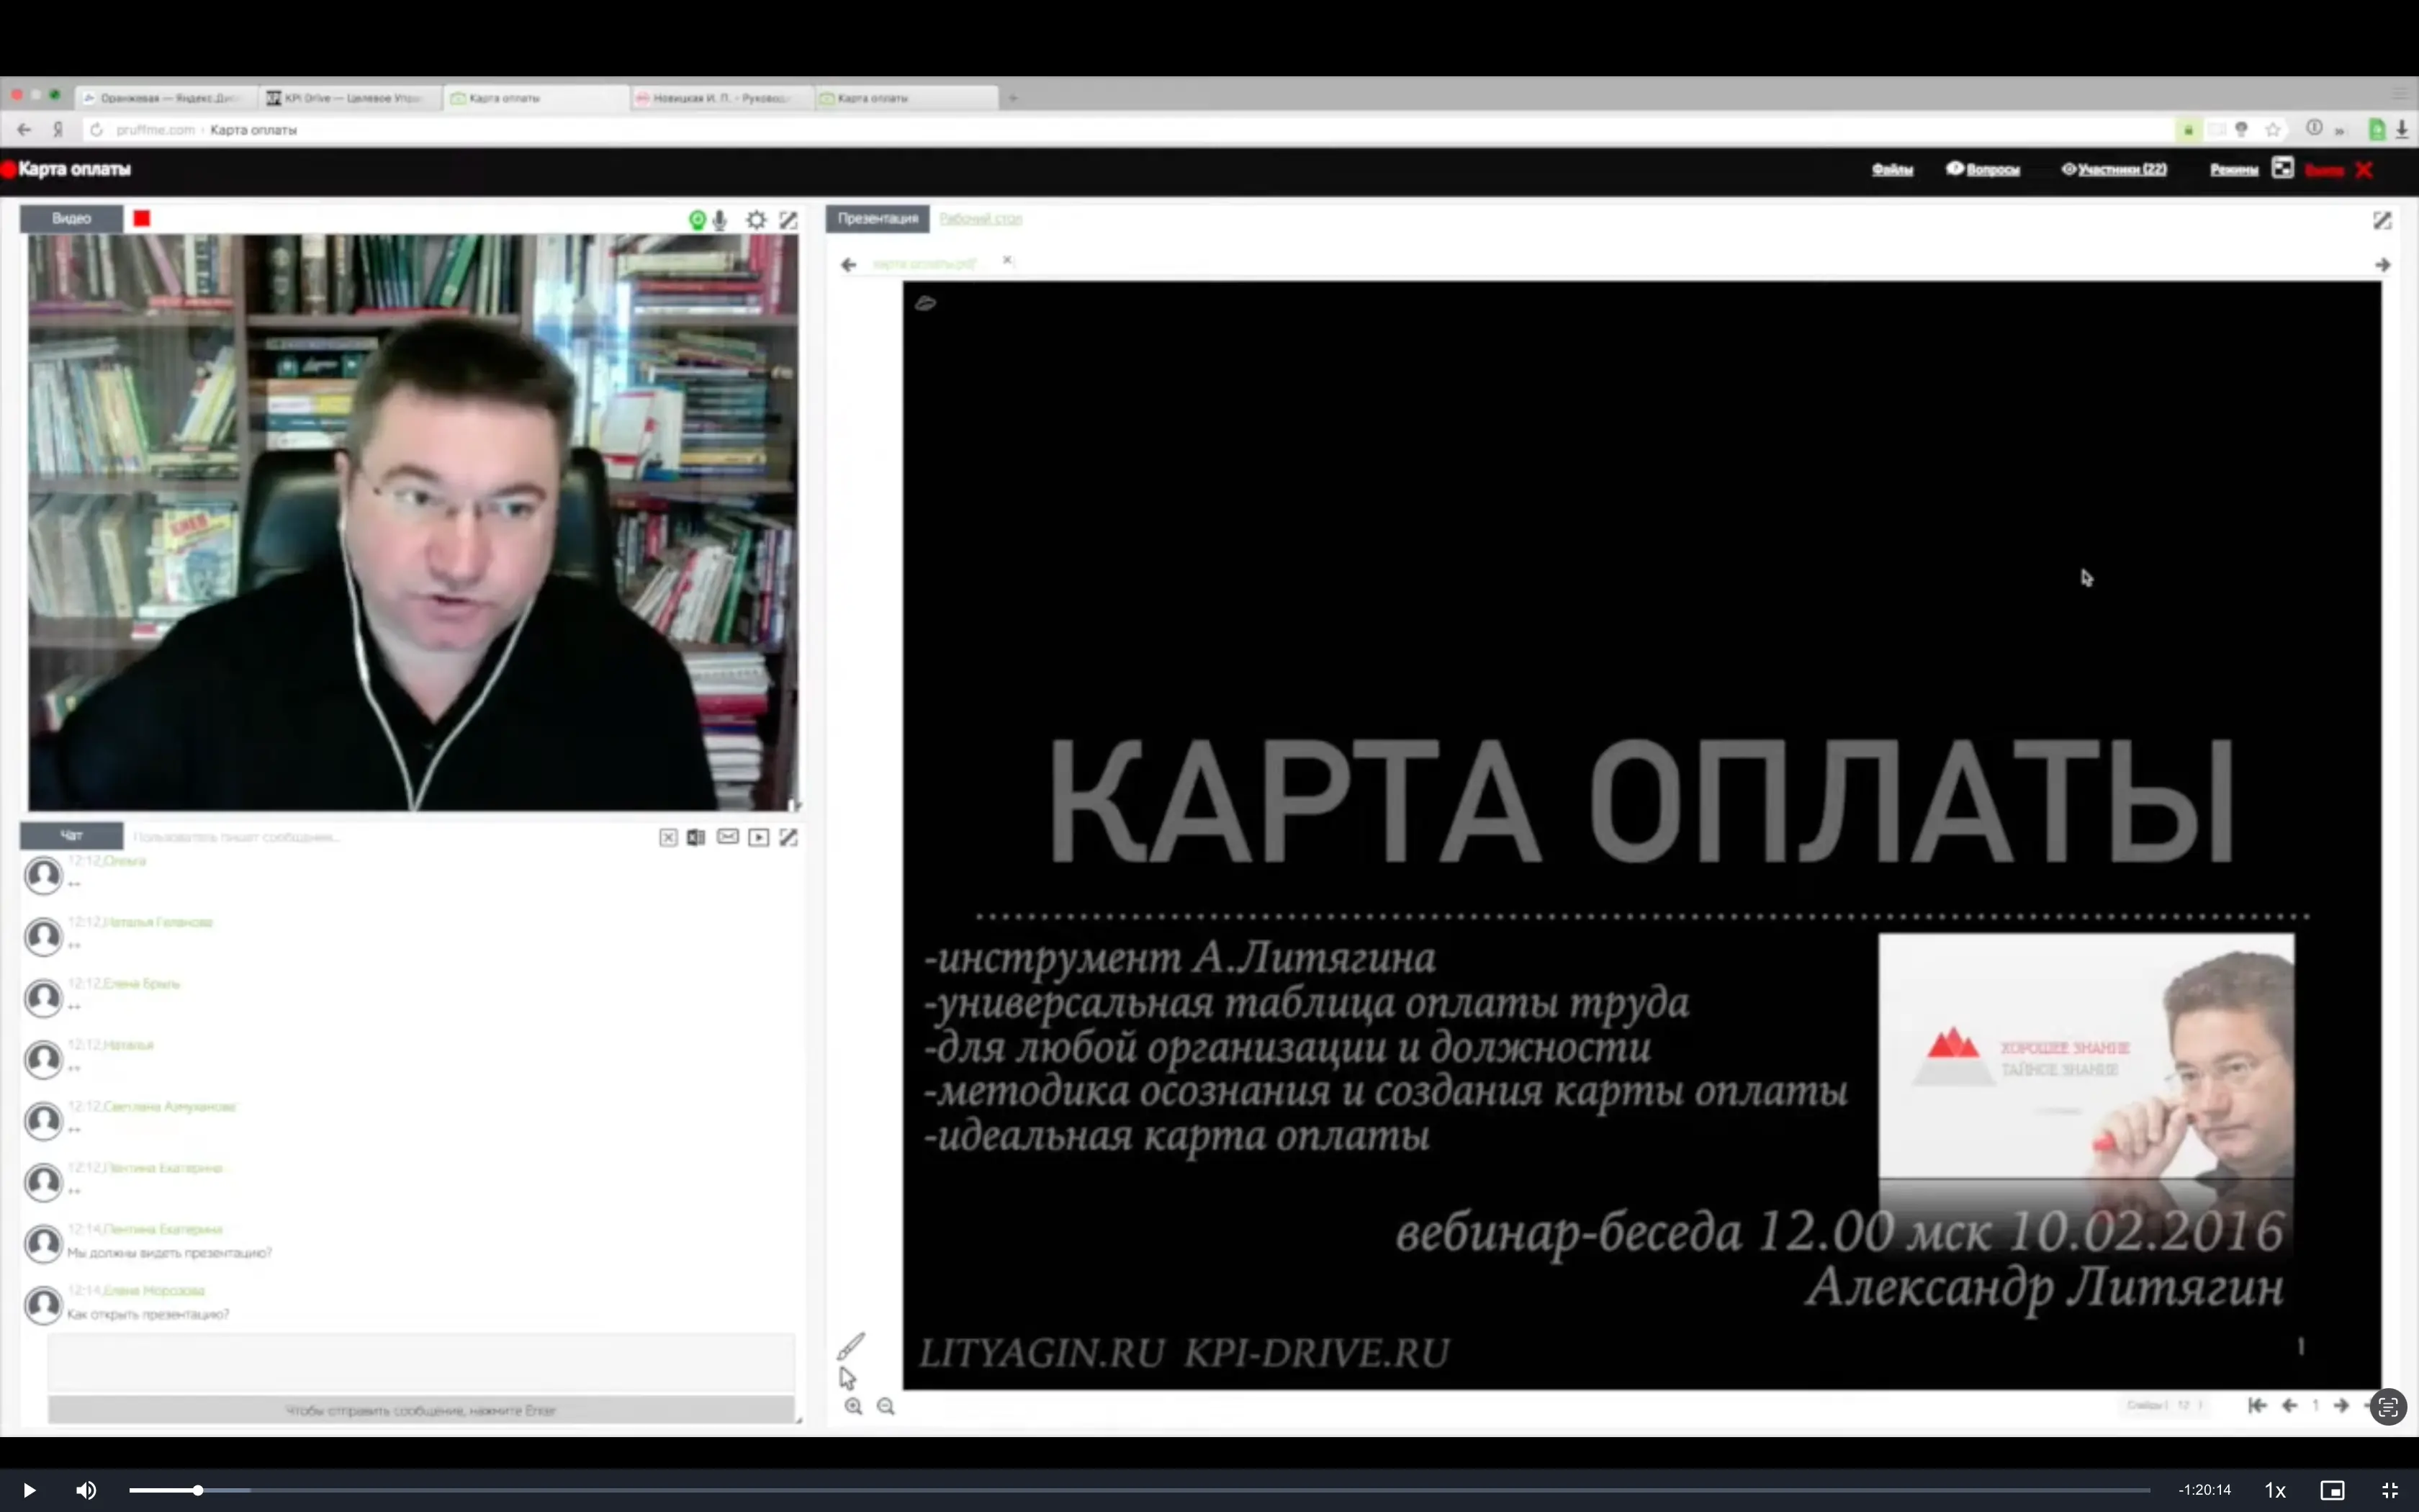Open a new browser tab
Viewport: 2419px width, 1512px height.
[1012, 98]
